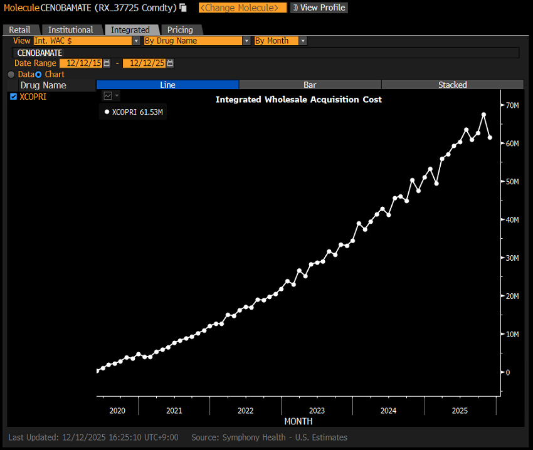Toggle the XCOPRI drug checkbox
Image resolution: width=533 pixels, height=450 pixels.
point(13,97)
